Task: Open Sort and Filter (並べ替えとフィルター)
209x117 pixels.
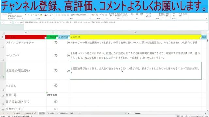Action: pyautogui.click(x=162, y=15)
